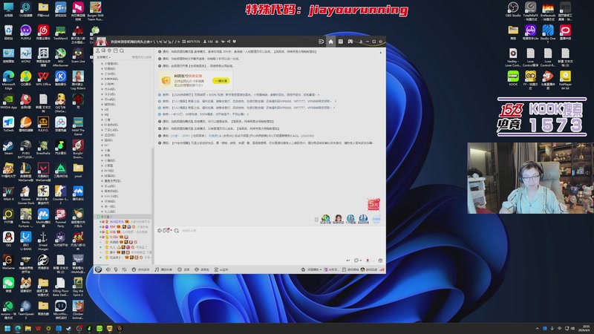Click the scroll-up arrow in the chat area
This screenshot has width=594, height=334.
tap(381, 53)
